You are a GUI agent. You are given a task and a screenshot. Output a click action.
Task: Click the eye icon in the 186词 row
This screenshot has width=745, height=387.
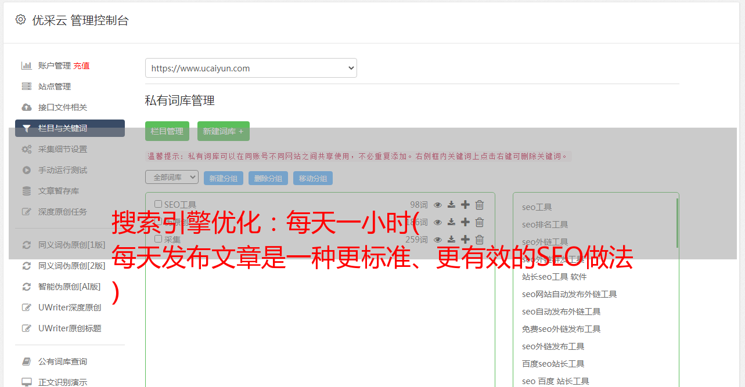point(438,222)
